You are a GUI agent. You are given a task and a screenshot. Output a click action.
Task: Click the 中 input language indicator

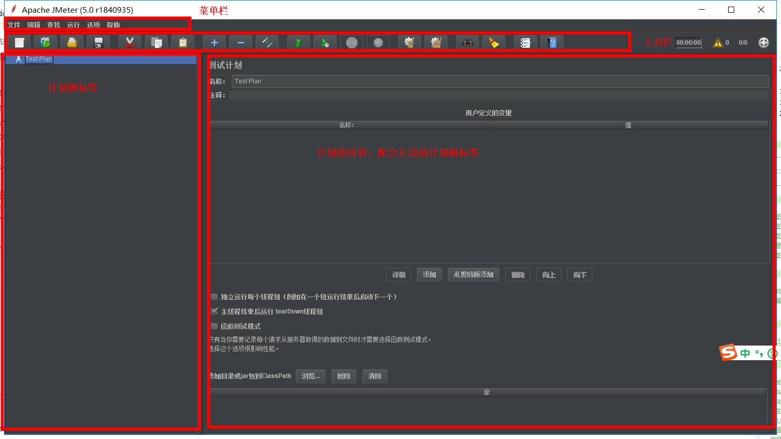click(x=745, y=354)
